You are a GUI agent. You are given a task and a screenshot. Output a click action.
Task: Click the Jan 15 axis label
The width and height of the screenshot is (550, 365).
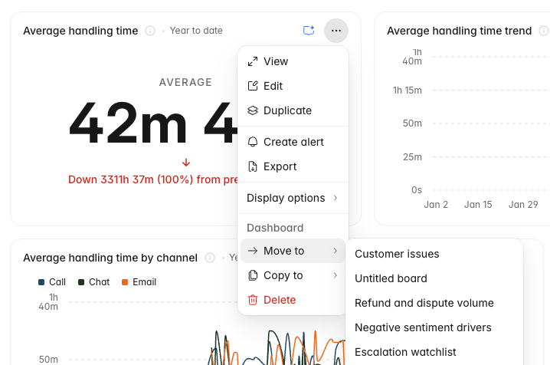[x=478, y=205]
